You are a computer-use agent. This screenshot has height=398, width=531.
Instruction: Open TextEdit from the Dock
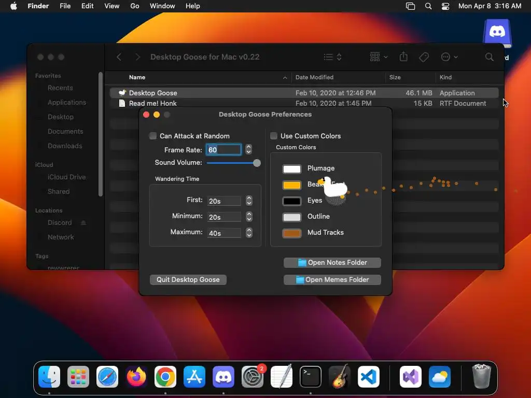[x=282, y=377]
